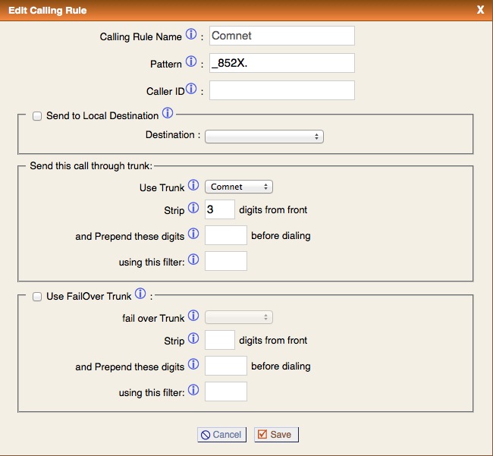Tick the Use FailOver Trunk checkbox
Image resolution: width=493 pixels, height=456 pixels.
36,297
